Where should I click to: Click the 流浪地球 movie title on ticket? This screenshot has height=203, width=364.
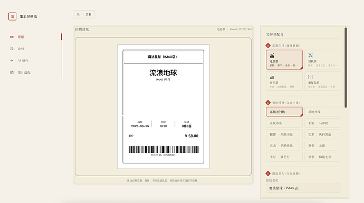point(163,73)
